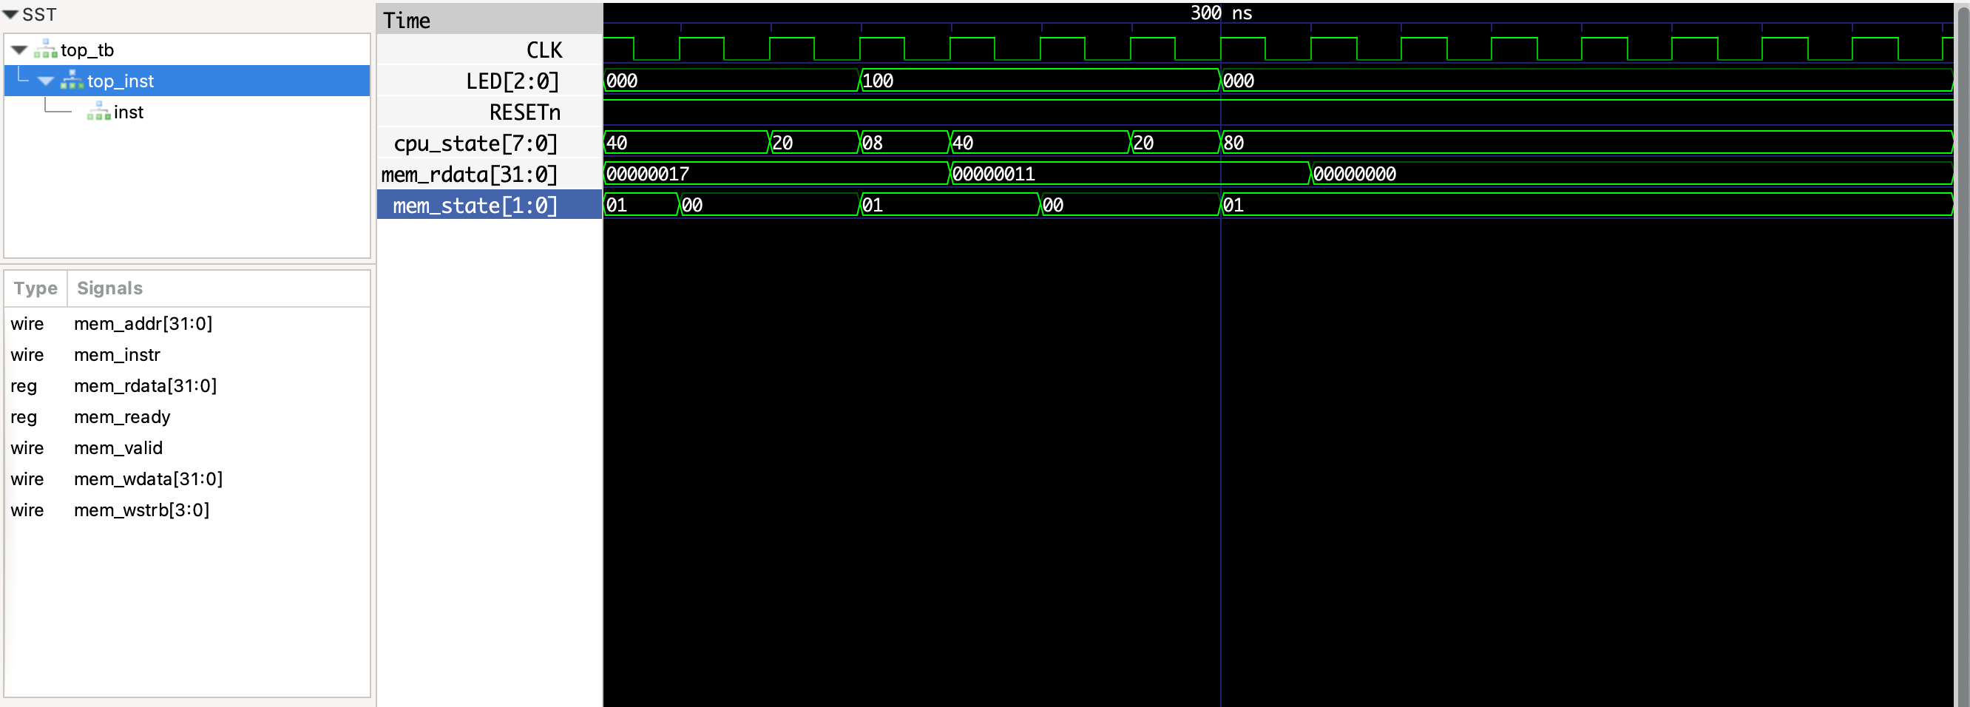Collapse the top_inst tree node arrow
The width and height of the screenshot is (1970, 707).
(46, 81)
